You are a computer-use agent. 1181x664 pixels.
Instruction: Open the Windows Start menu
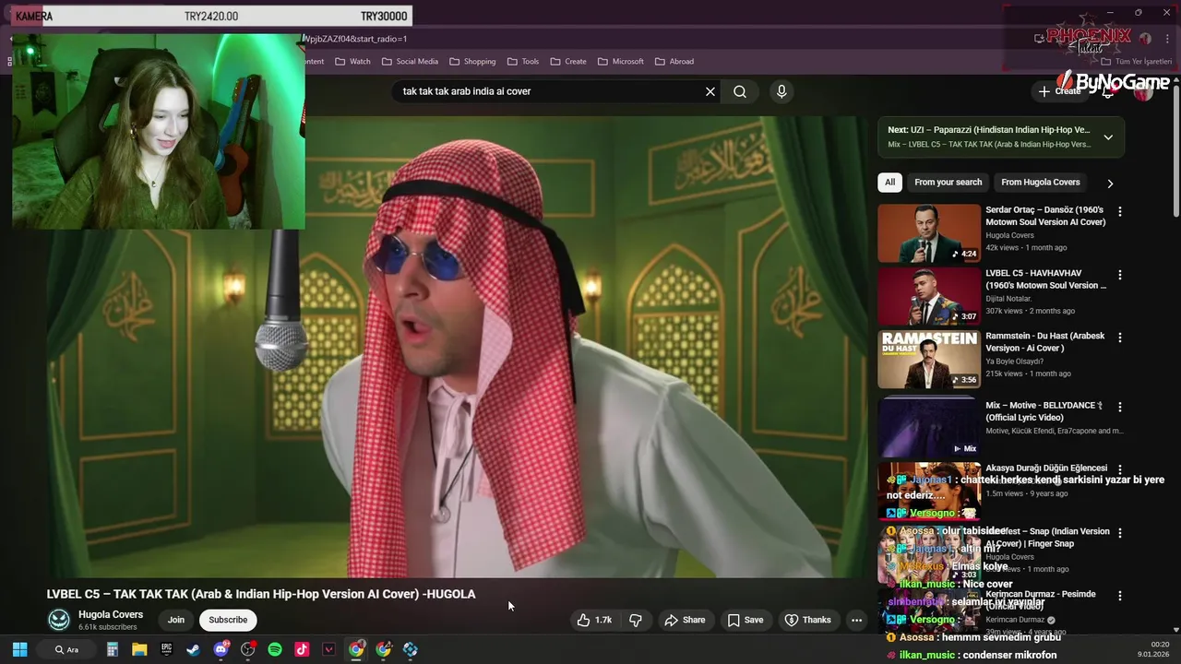click(x=19, y=649)
